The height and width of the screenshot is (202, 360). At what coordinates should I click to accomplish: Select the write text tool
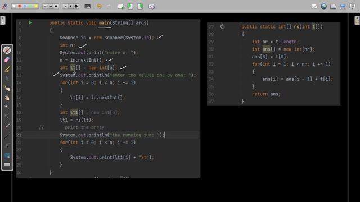pyautogui.click(x=7, y=145)
